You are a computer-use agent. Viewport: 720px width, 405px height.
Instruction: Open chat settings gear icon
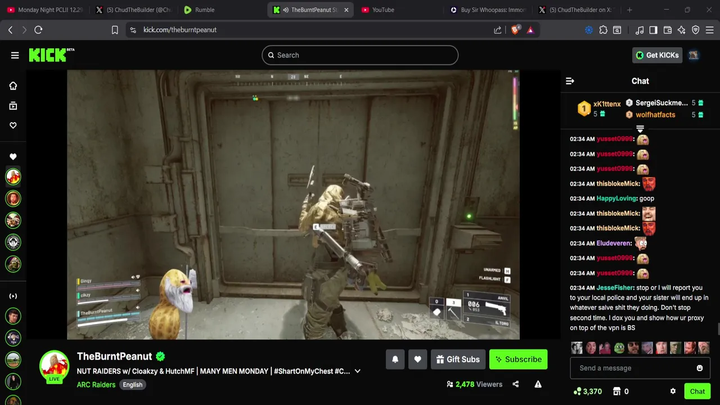pyautogui.click(x=673, y=391)
